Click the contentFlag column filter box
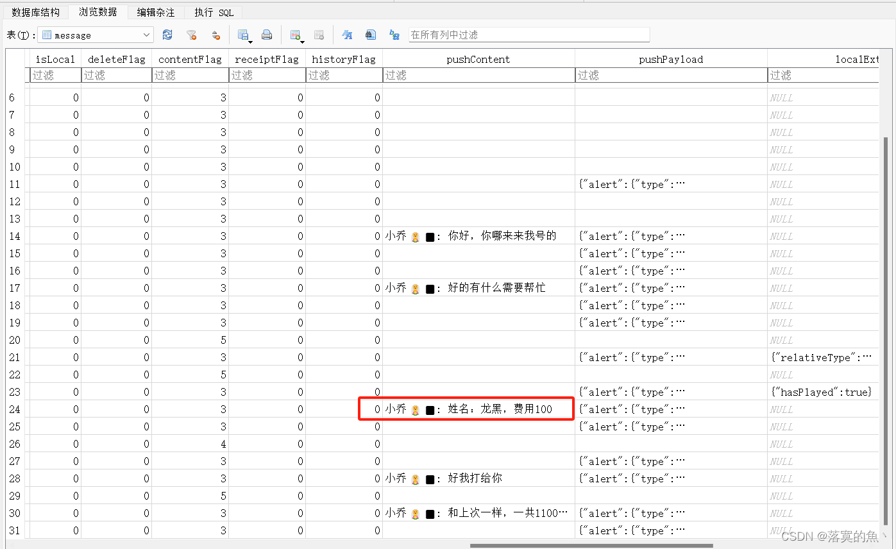Screen dimensions: 896x549 pyautogui.click(x=190, y=75)
